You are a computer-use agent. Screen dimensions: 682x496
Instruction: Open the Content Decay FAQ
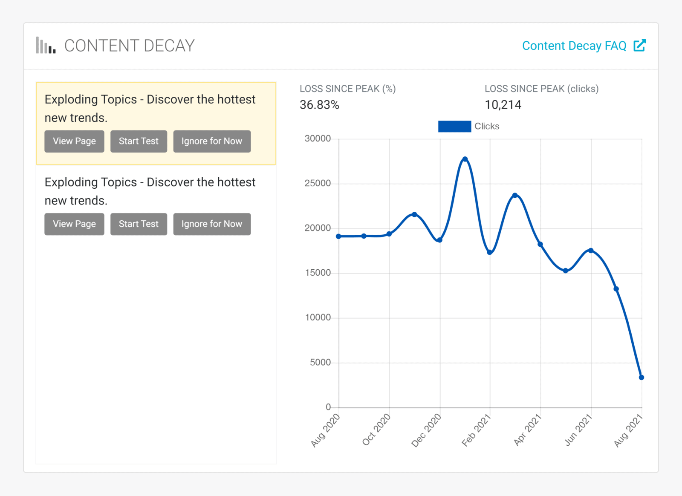(x=575, y=46)
